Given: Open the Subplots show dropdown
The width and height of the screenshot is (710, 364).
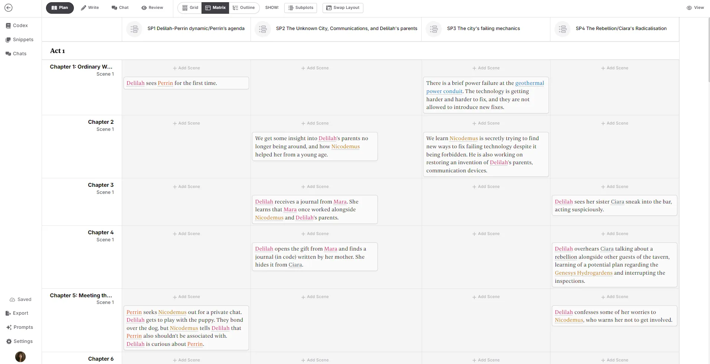Looking at the screenshot, I should (301, 8).
